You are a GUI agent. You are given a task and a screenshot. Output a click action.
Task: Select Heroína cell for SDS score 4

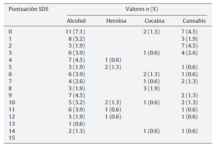click(113, 60)
